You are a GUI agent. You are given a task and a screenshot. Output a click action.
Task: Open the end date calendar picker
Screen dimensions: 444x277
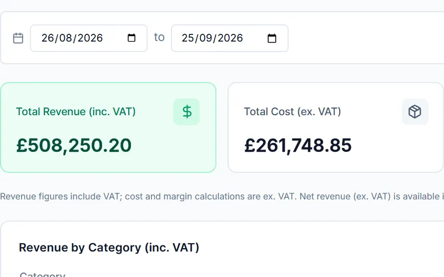[272, 38]
